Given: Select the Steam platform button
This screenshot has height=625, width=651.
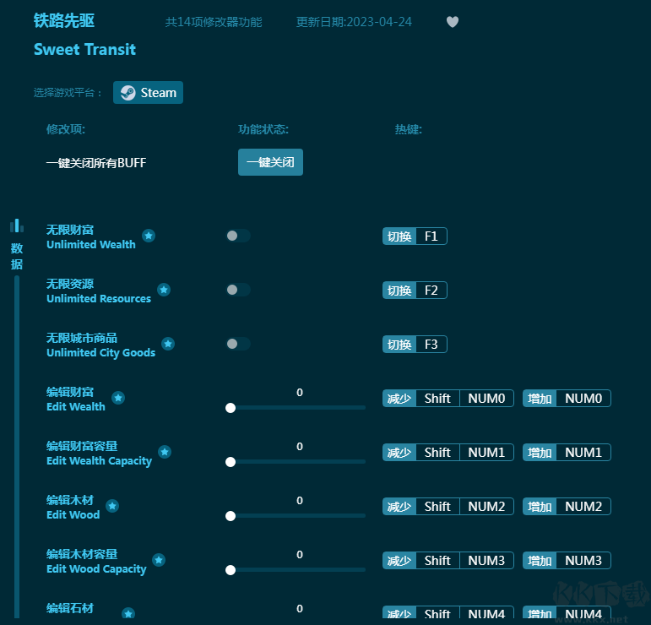Looking at the screenshot, I should pyautogui.click(x=149, y=93).
